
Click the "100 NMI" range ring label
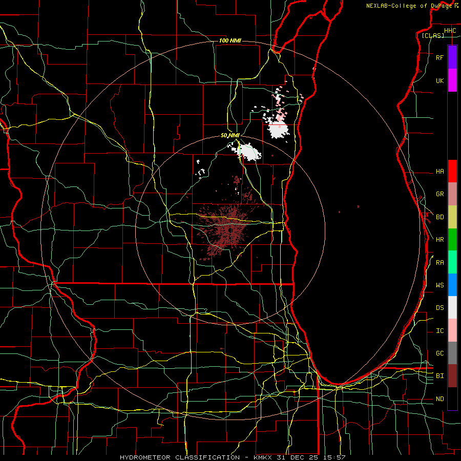tap(230, 40)
